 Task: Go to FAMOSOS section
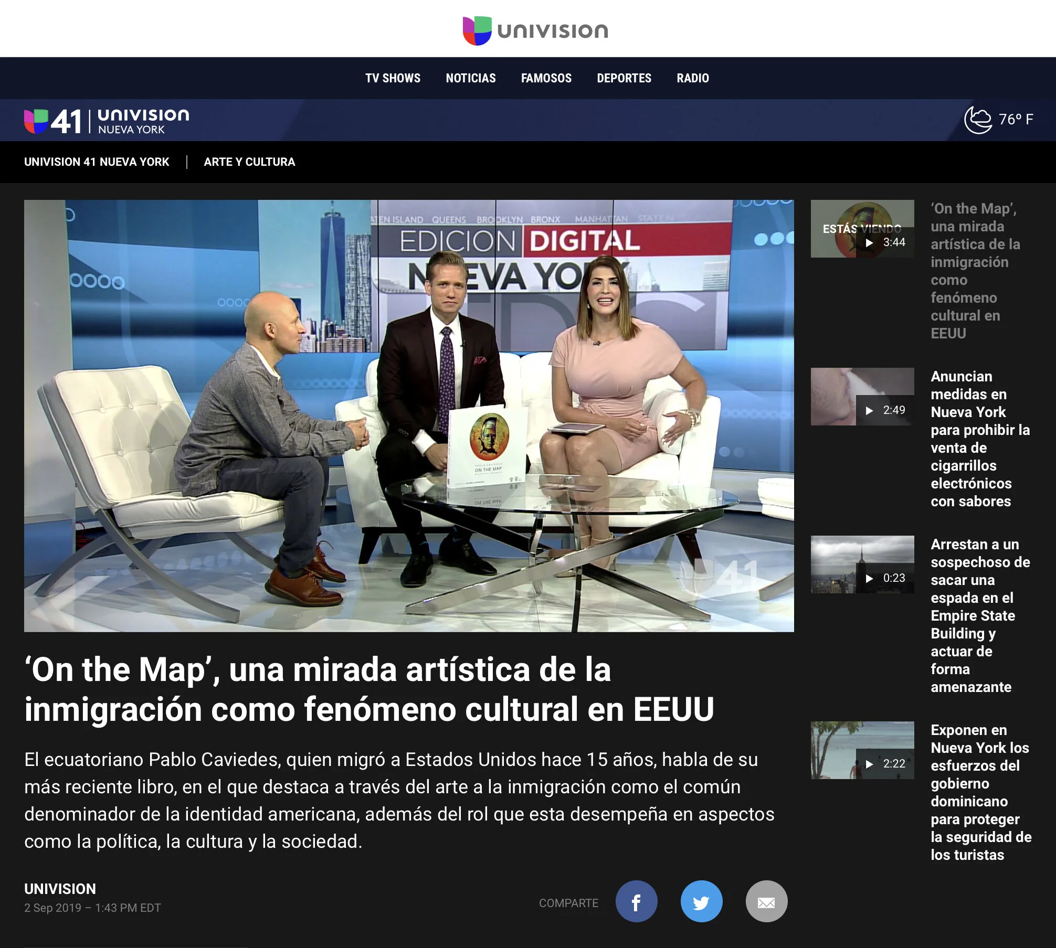coord(546,78)
